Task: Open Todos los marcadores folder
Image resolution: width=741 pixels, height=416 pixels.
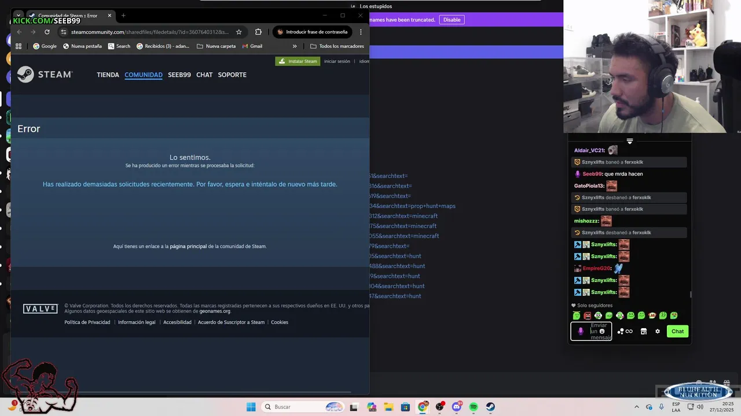Action: (x=337, y=46)
